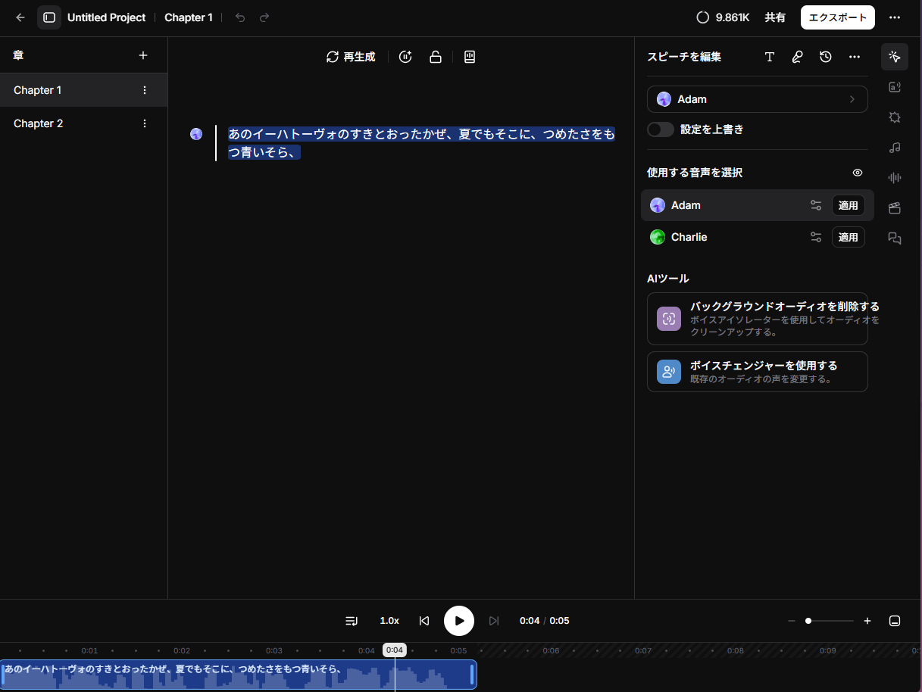Click the lock icon in editor toolbar

pyautogui.click(x=436, y=57)
